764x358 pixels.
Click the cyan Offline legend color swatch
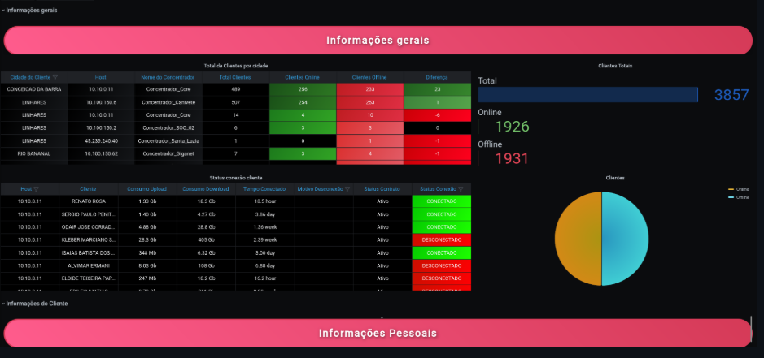click(731, 197)
